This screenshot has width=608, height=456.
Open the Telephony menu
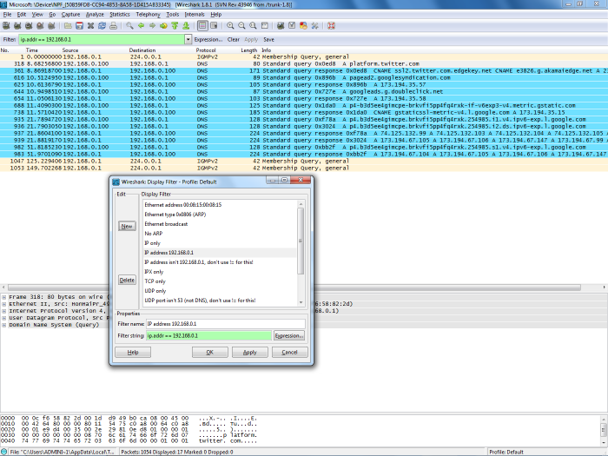pos(148,15)
